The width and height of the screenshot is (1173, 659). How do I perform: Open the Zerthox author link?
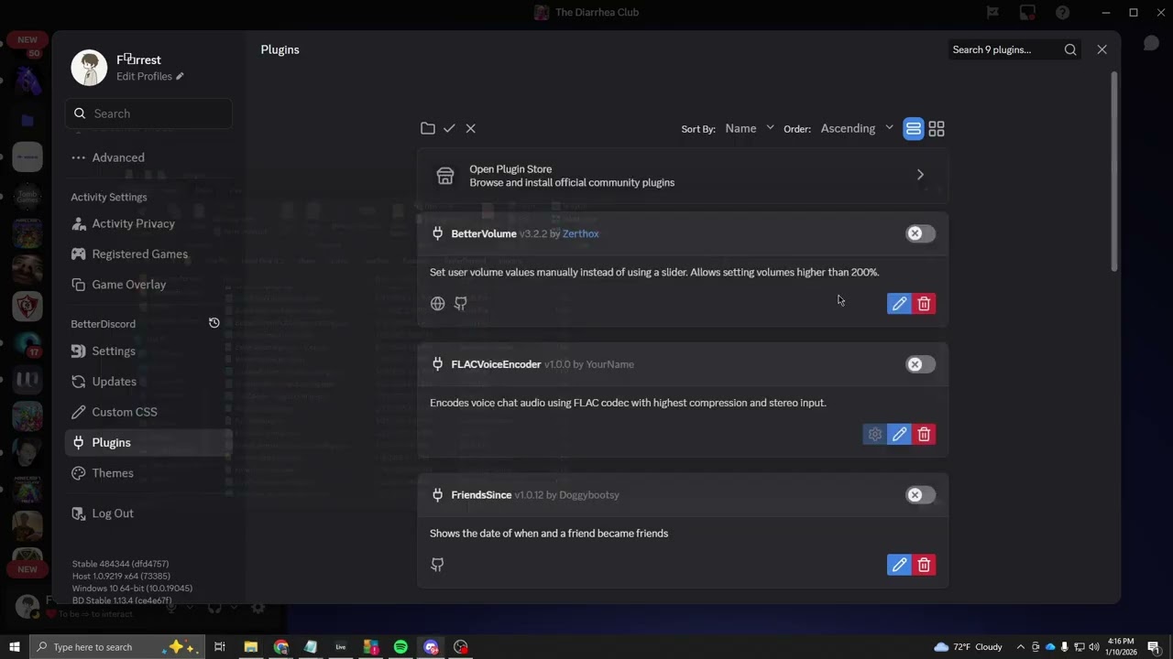pyautogui.click(x=581, y=233)
